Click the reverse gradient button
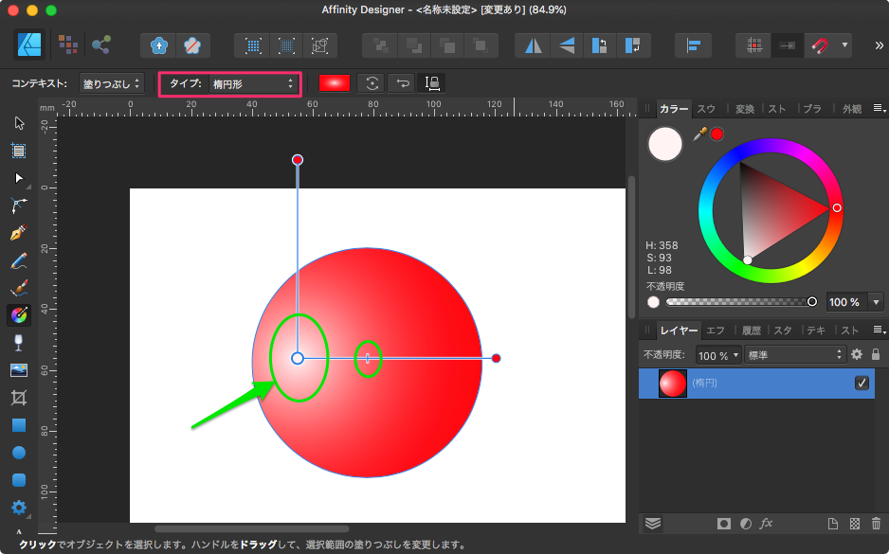 pyautogui.click(x=403, y=83)
